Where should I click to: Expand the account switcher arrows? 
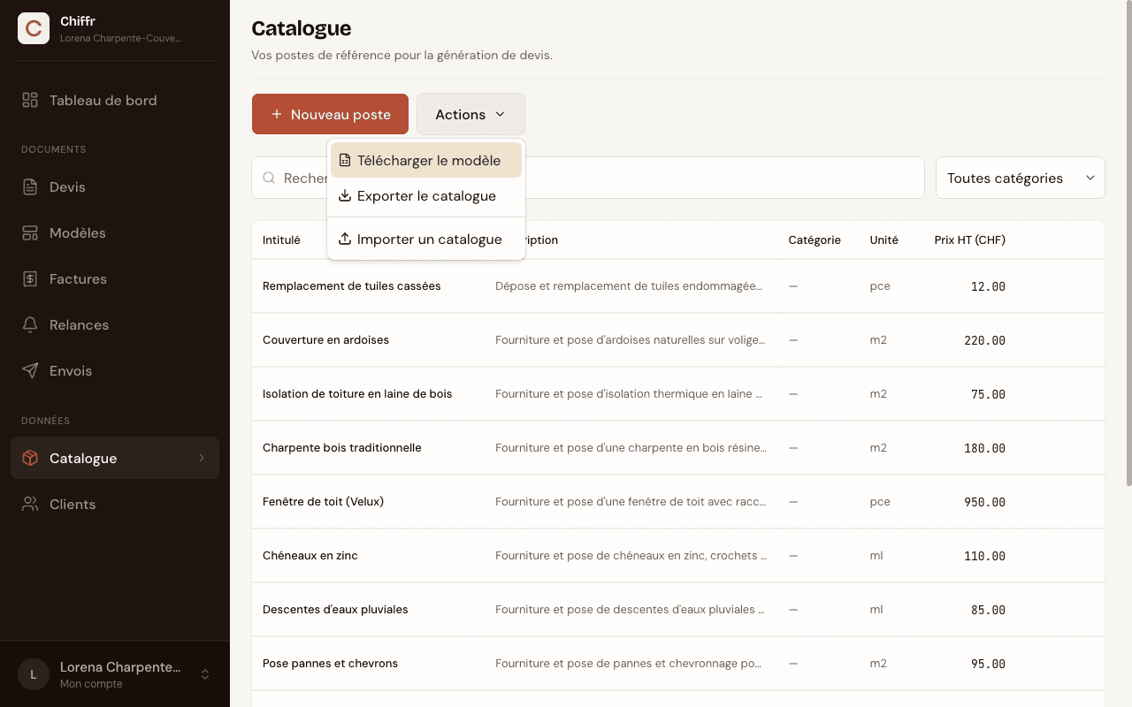click(205, 674)
